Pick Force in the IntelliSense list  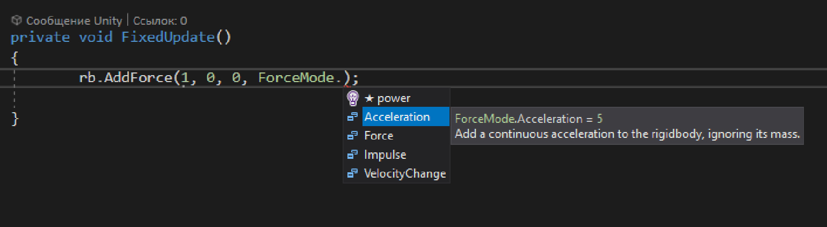379,136
